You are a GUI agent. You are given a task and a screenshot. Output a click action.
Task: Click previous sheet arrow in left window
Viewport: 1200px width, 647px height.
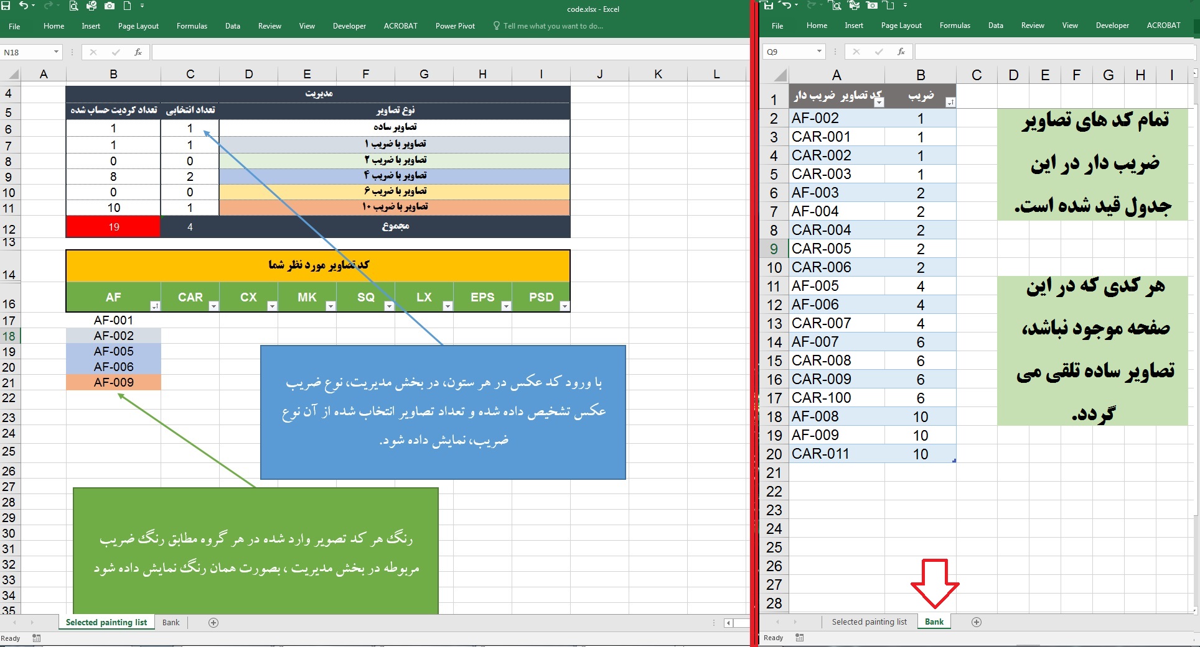pyautogui.click(x=14, y=622)
